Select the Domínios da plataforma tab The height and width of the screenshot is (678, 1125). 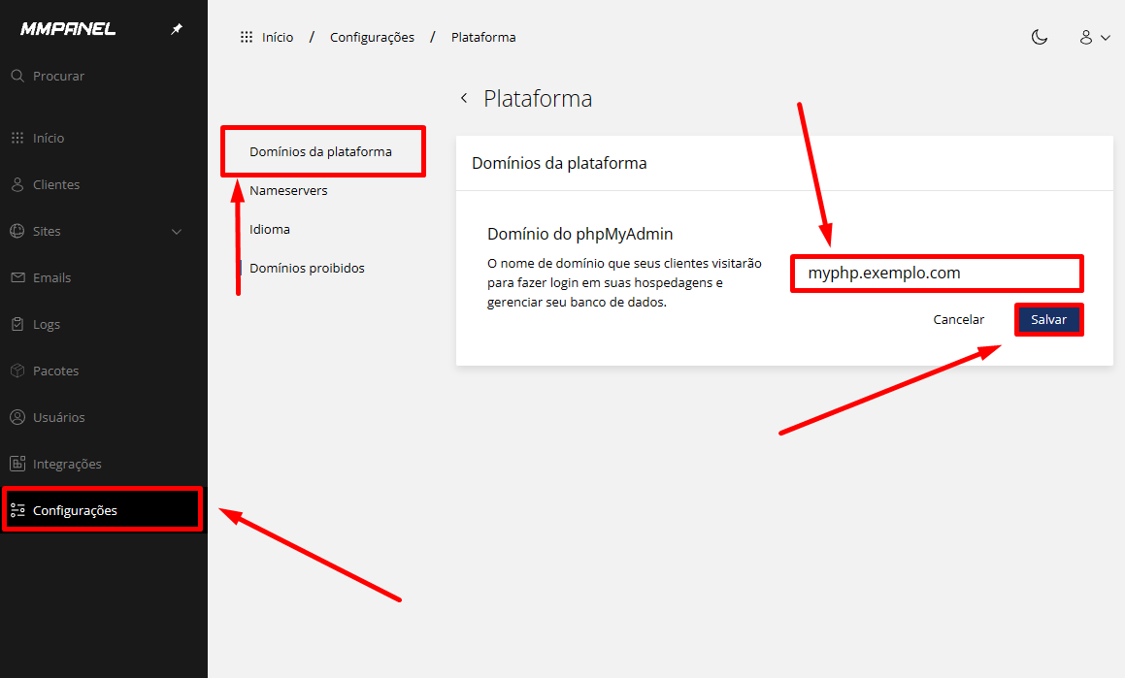(320, 152)
